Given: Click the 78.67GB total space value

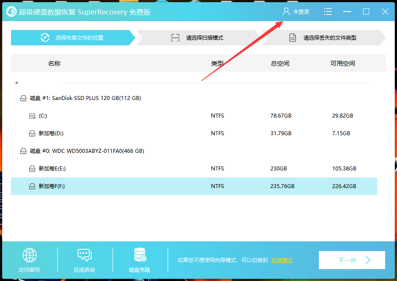Looking at the screenshot, I should pyautogui.click(x=281, y=116).
